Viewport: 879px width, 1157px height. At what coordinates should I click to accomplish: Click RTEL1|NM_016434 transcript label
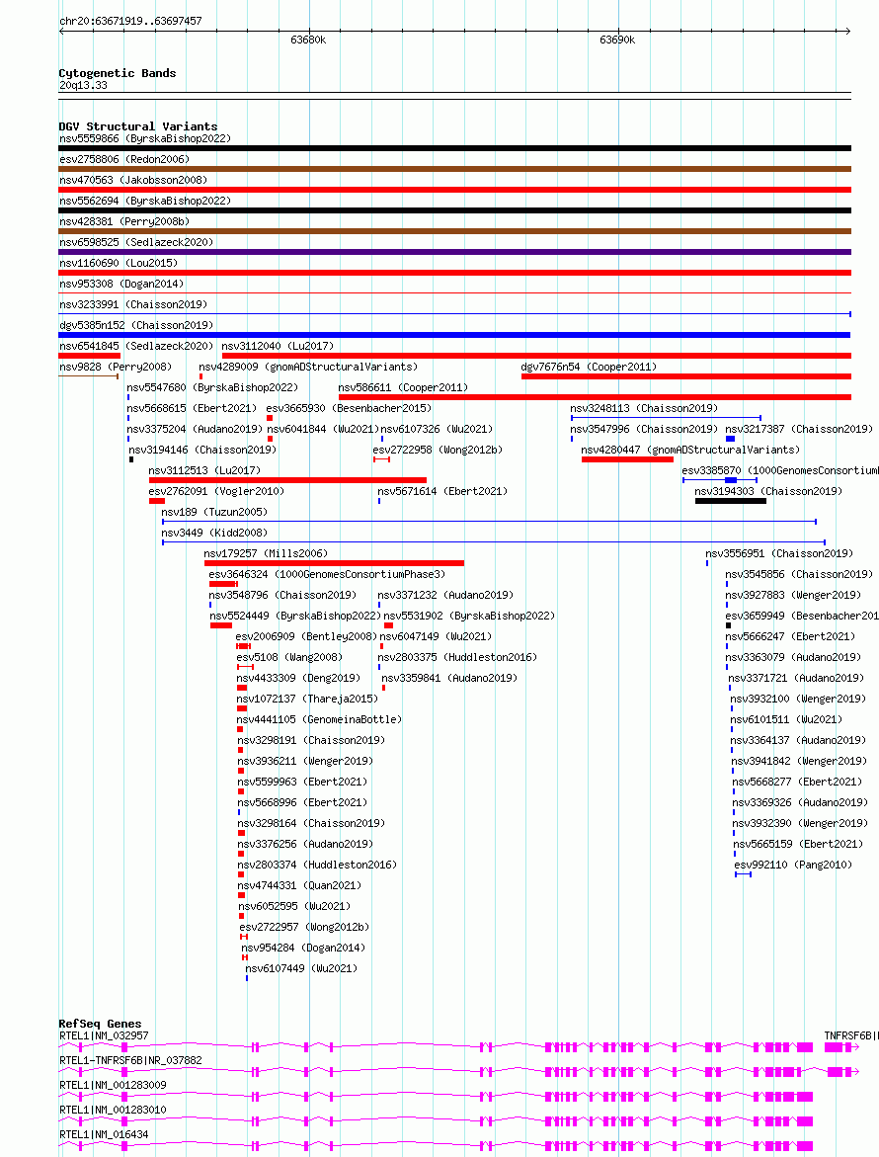(104, 1135)
